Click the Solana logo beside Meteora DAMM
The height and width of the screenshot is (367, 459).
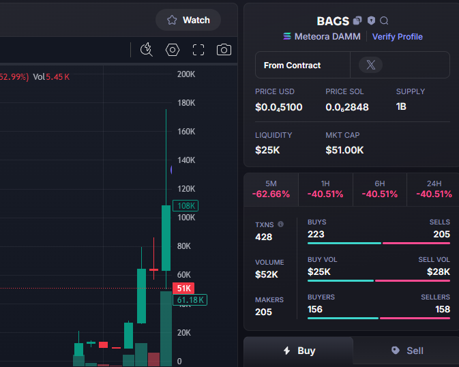[x=287, y=36]
